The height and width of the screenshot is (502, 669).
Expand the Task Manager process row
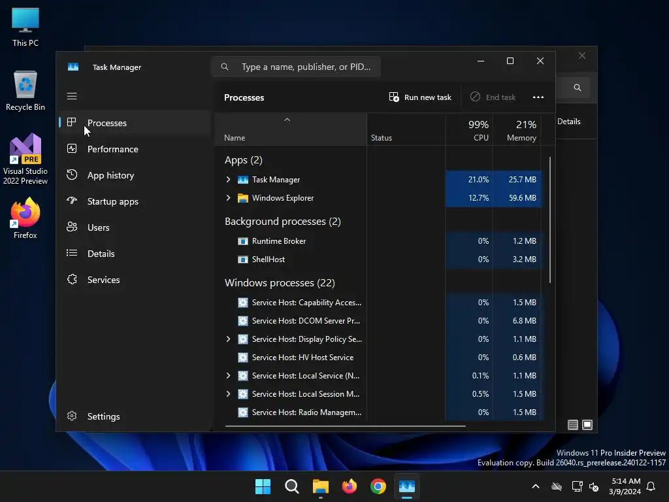(x=228, y=180)
